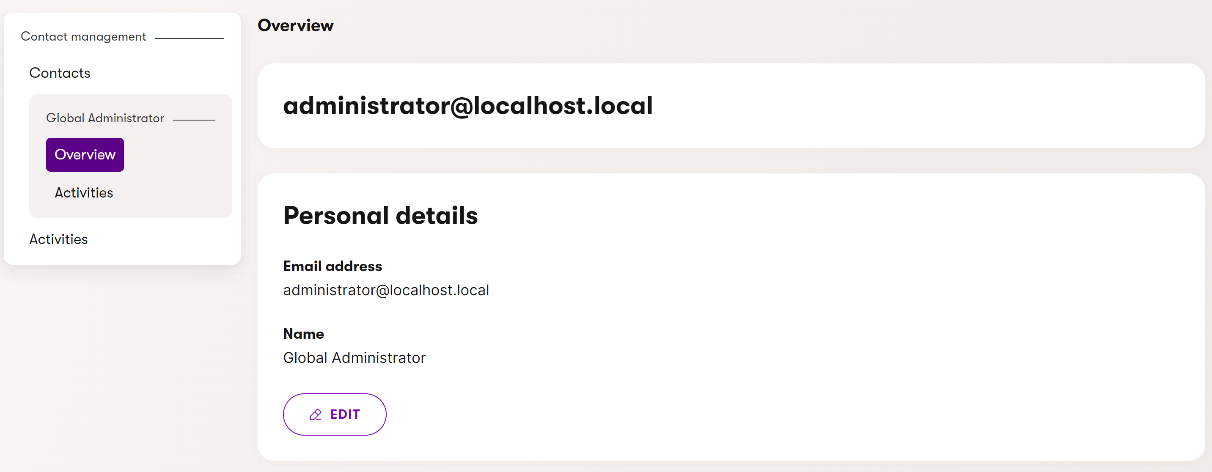Viewport: 1212px width, 472px height.
Task: Open the Contacts page in the sidebar
Action: pos(60,73)
